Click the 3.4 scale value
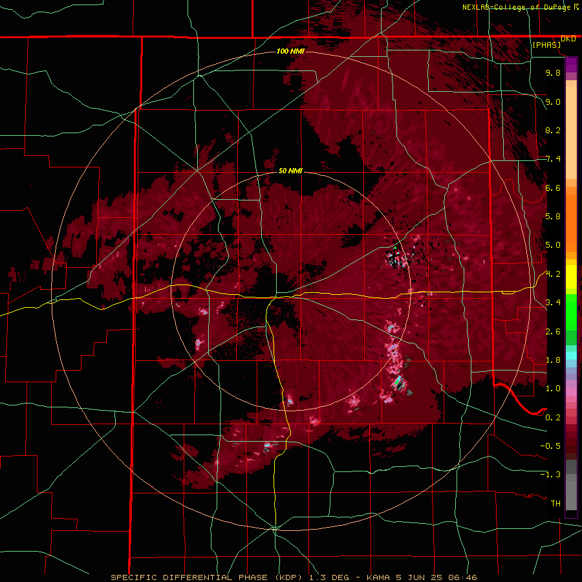Image resolution: width=582 pixels, height=582 pixels. [x=553, y=303]
